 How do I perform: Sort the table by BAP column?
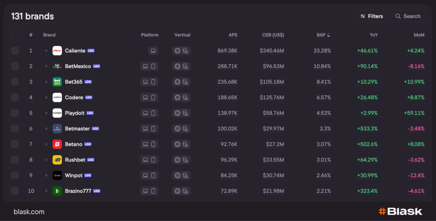[323, 35]
